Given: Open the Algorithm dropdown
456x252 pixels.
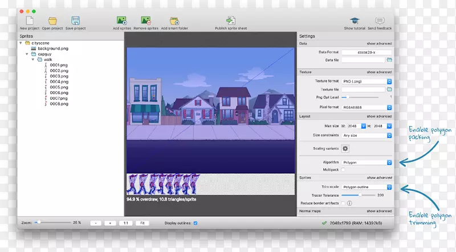Looking at the screenshot, I should point(367,162).
